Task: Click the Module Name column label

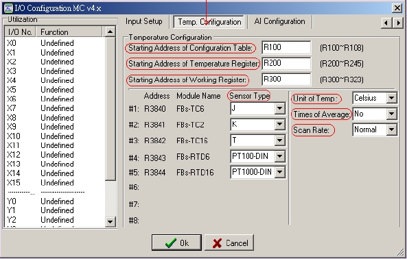Action: (x=198, y=96)
